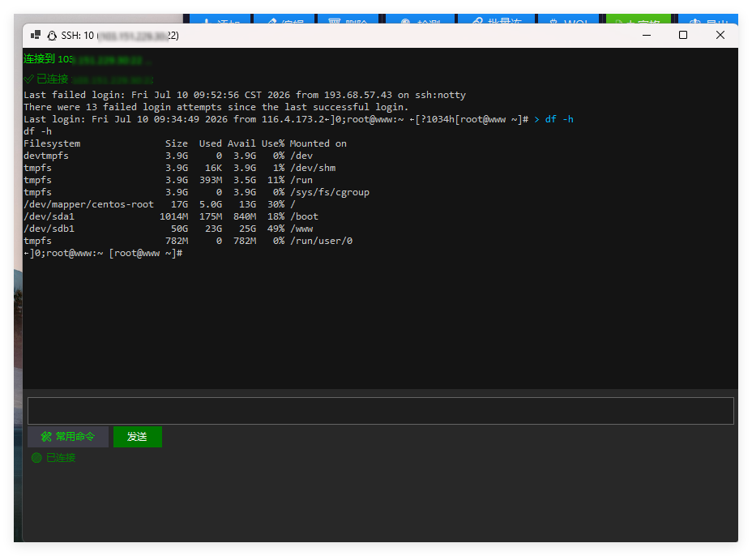Click the blue 'df -h' command text
The image size is (752, 556).
(x=558, y=119)
